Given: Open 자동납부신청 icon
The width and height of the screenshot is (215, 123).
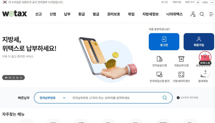Looking at the screenshot, I should click(x=181, y=59).
